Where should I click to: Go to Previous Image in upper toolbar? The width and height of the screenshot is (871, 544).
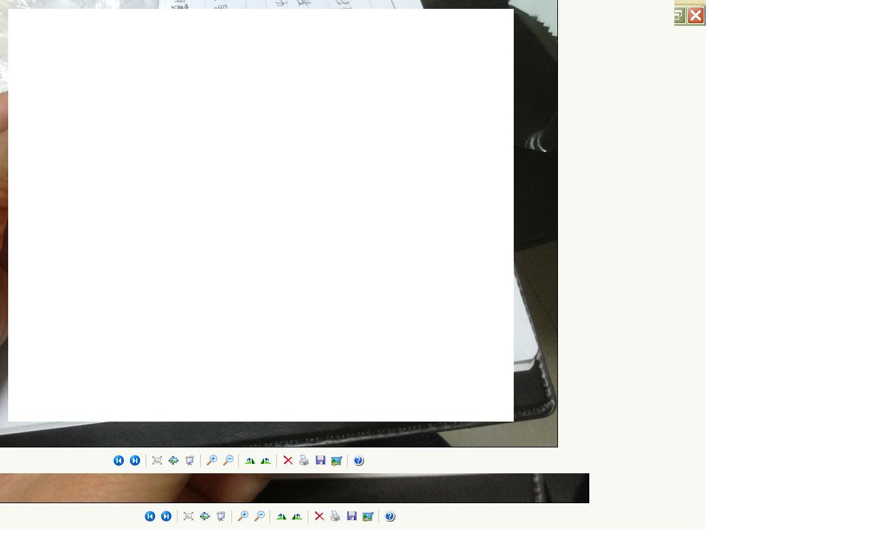118,460
